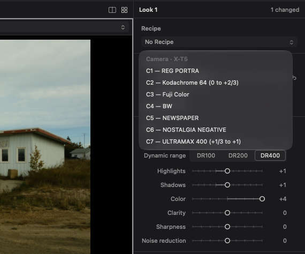Switch to split compare view icon
Image resolution: width=305 pixels, height=254 pixels.
tap(112, 10)
